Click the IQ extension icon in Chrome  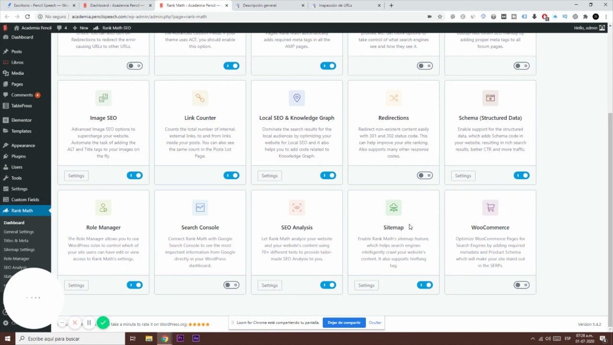tap(565, 16)
